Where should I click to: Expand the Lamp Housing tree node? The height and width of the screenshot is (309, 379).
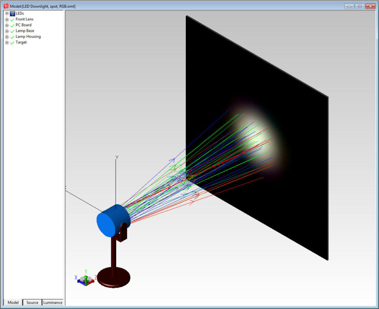[6, 36]
